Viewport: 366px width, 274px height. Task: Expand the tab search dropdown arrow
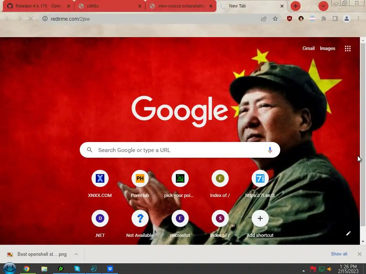[x=323, y=6]
